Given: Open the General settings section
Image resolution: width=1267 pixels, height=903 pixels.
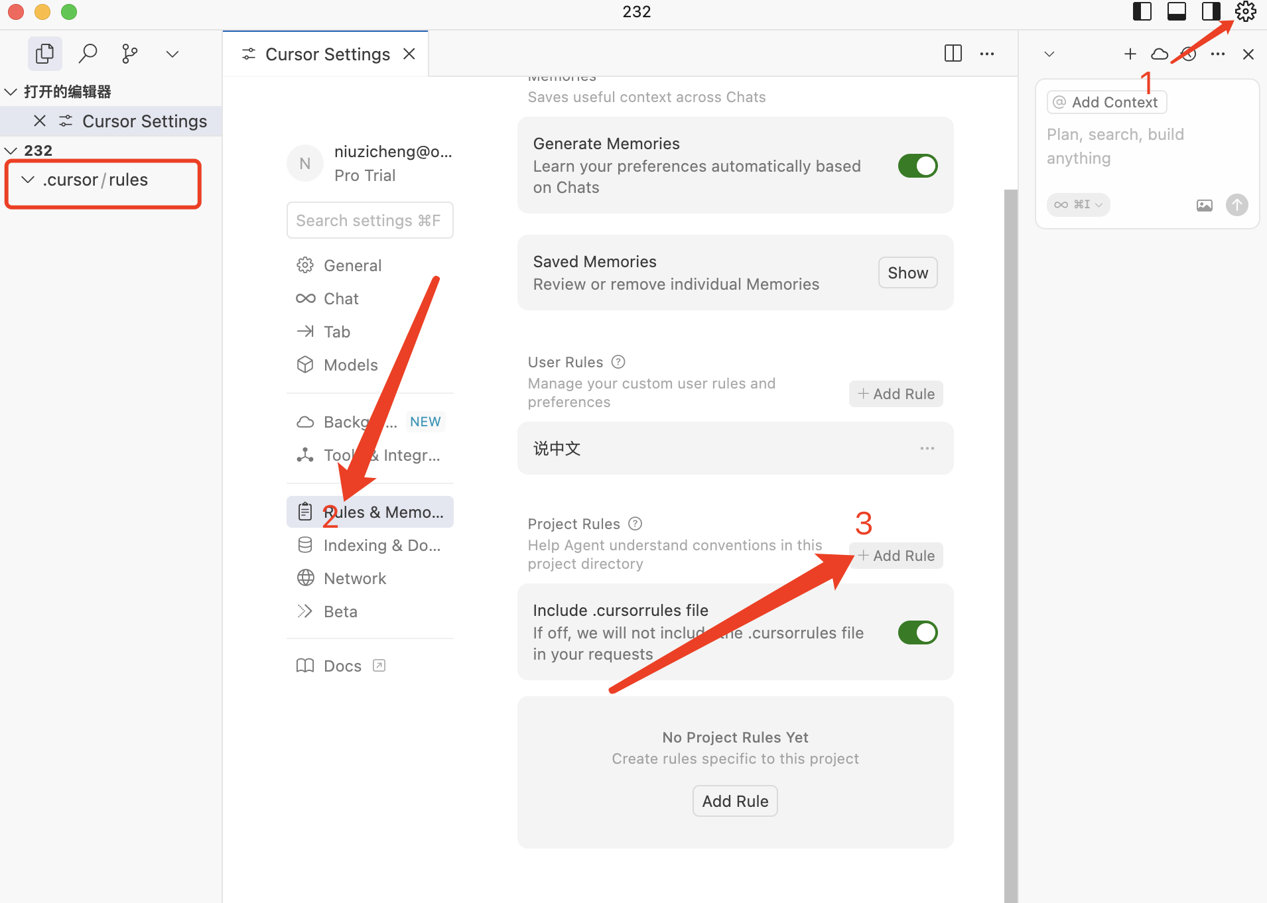Looking at the screenshot, I should (369, 265).
